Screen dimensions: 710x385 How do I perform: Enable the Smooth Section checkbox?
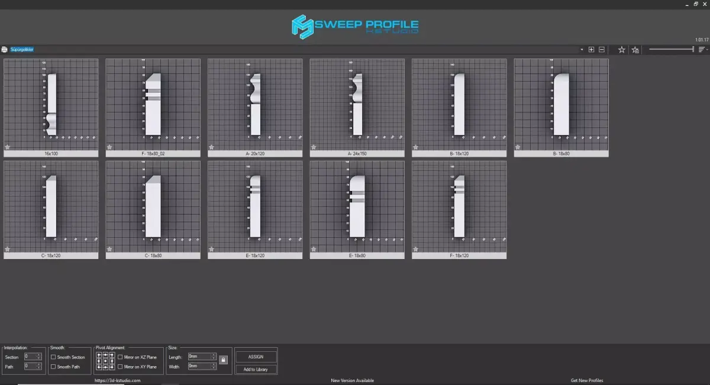click(53, 357)
